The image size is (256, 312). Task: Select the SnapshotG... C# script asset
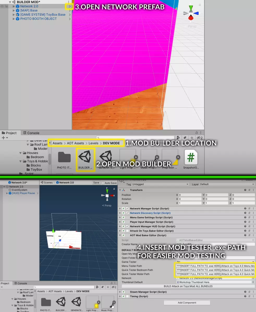(x=191, y=160)
